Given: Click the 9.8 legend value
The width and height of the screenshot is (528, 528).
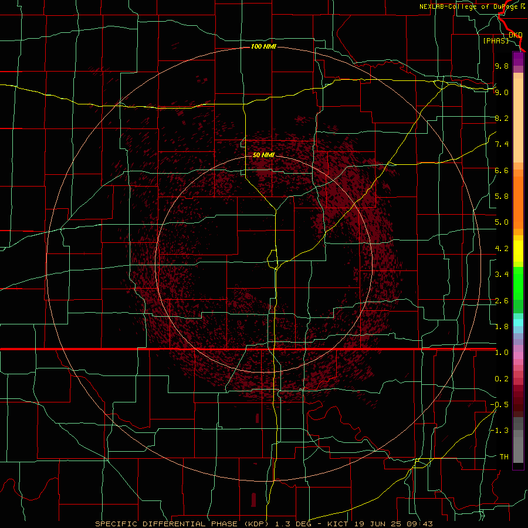Looking at the screenshot, I should point(502,66).
